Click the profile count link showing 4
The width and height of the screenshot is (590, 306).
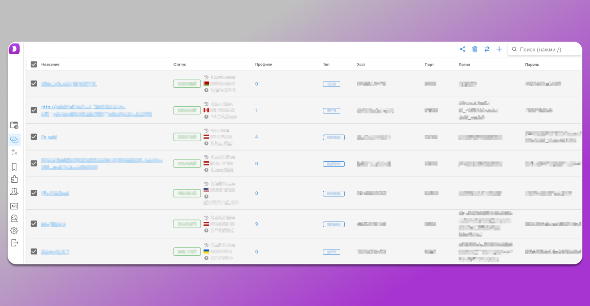pyautogui.click(x=256, y=137)
